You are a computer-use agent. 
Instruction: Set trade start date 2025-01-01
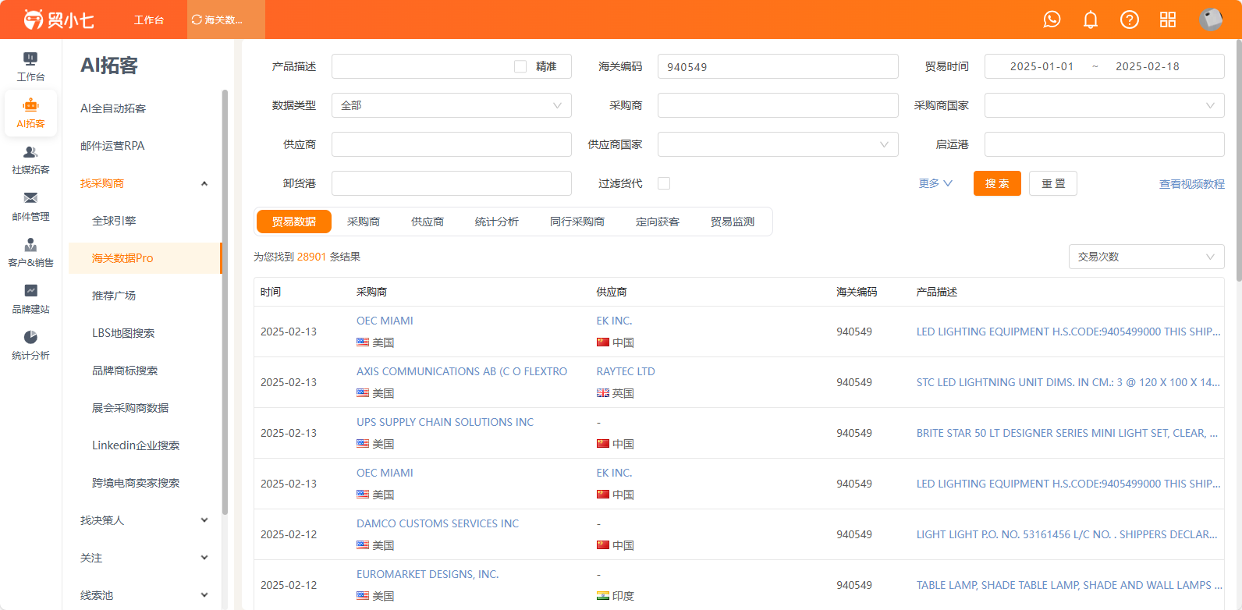[1042, 66]
